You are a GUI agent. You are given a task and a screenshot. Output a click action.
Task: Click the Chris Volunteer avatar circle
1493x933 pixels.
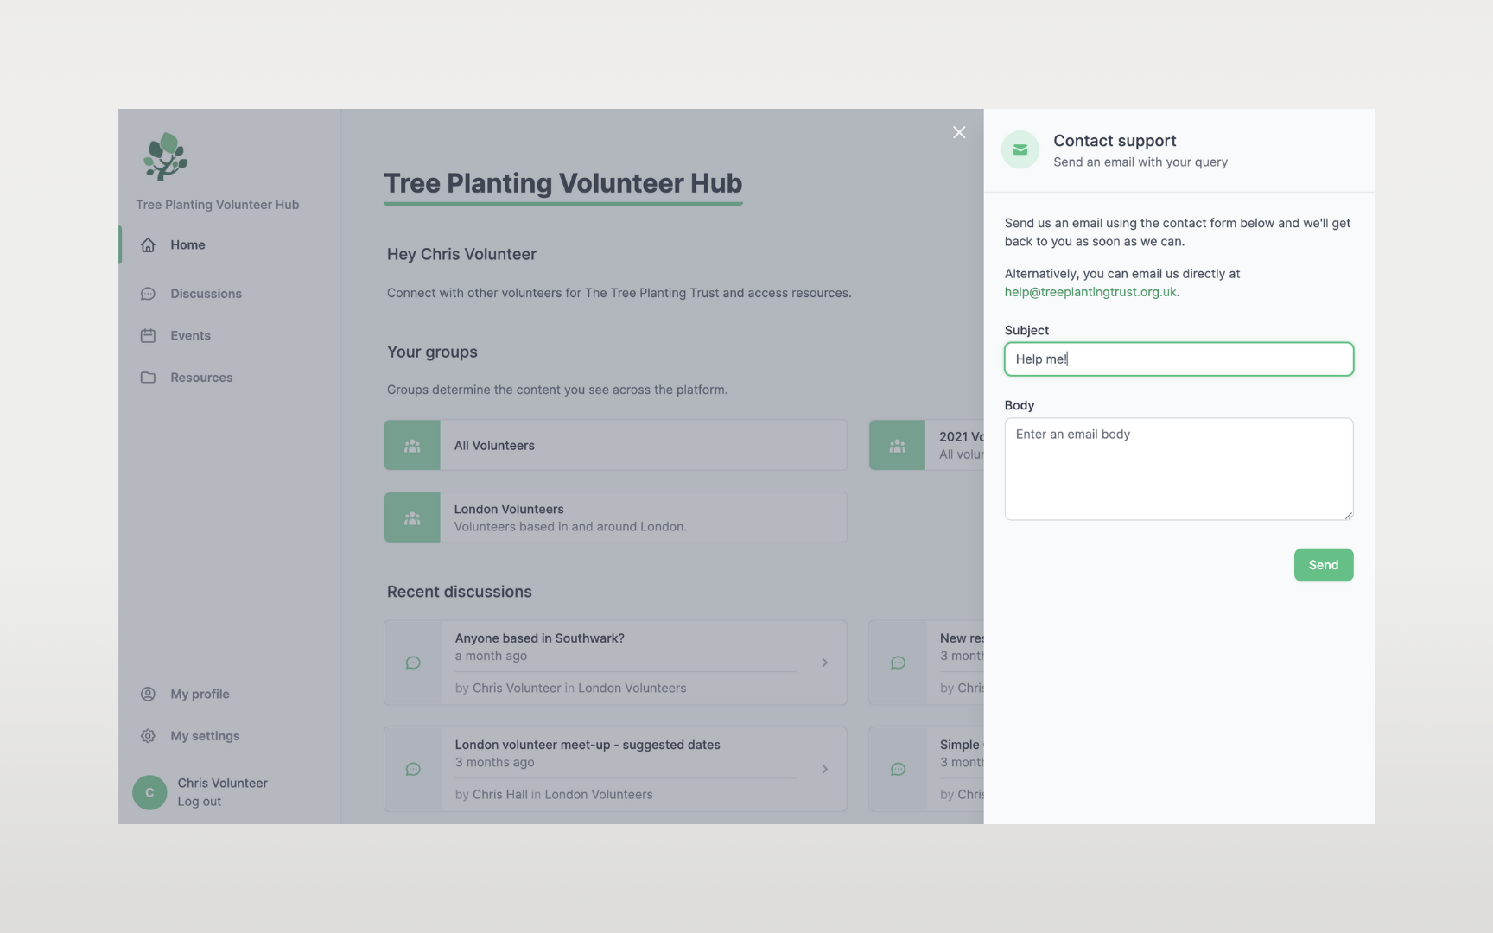click(x=149, y=792)
